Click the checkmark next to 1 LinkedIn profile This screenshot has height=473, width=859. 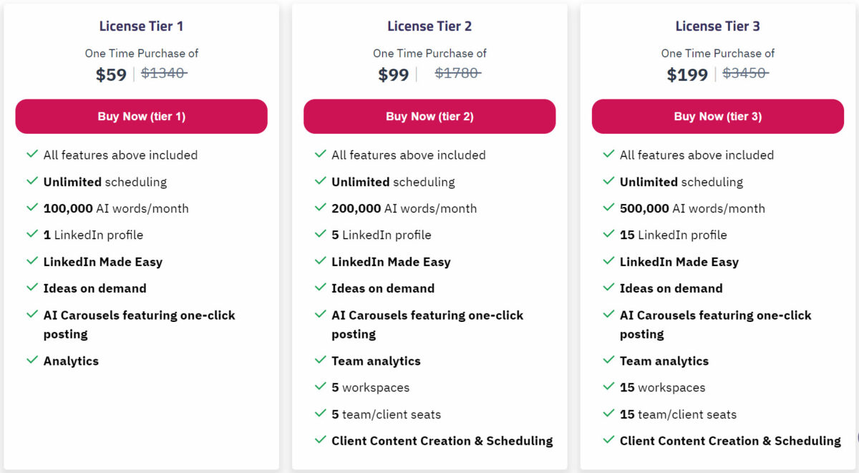33,235
